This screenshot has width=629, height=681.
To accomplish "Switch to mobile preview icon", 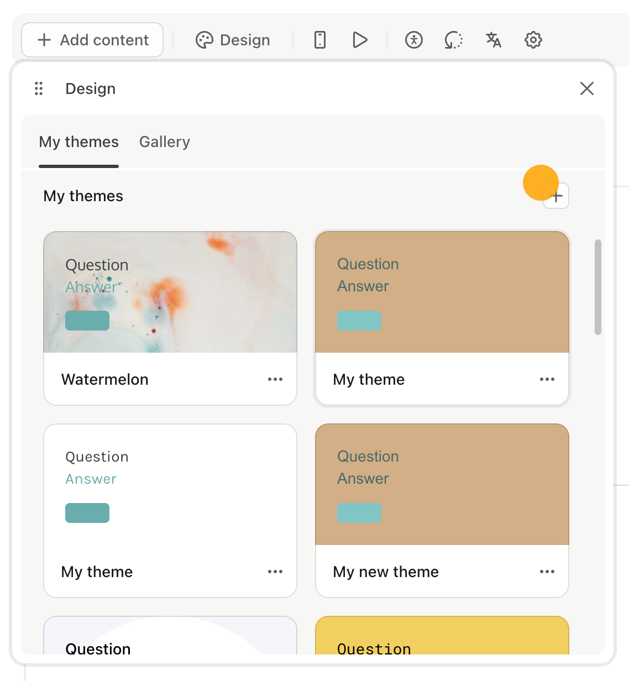I will pyautogui.click(x=319, y=40).
